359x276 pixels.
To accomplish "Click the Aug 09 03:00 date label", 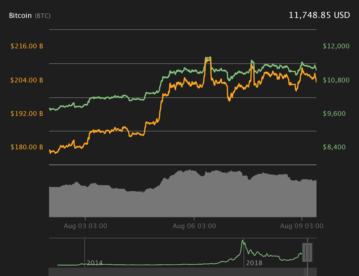I will click(x=302, y=226).
